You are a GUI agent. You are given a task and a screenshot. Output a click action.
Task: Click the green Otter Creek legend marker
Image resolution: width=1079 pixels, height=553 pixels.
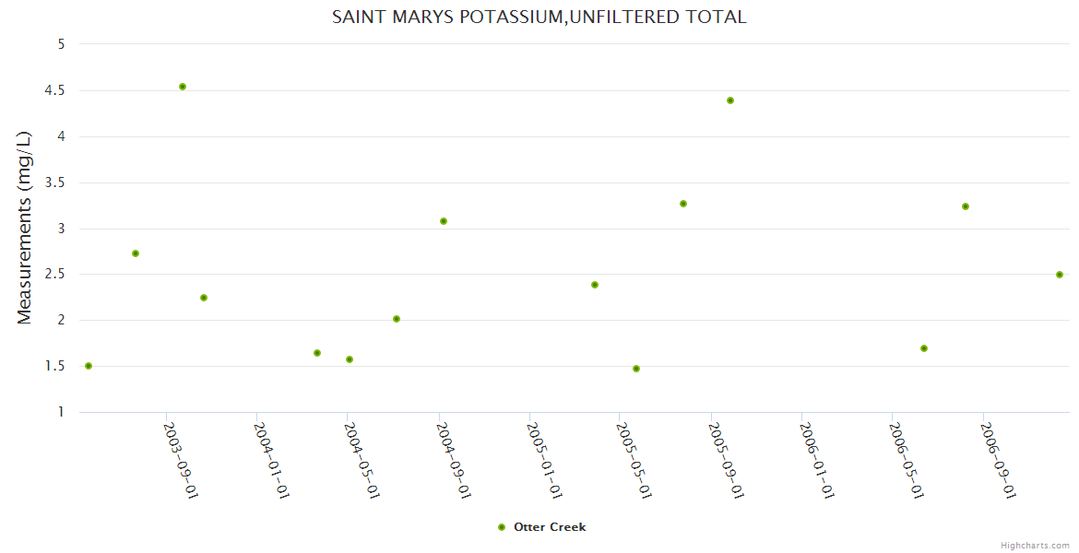pos(502,527)
